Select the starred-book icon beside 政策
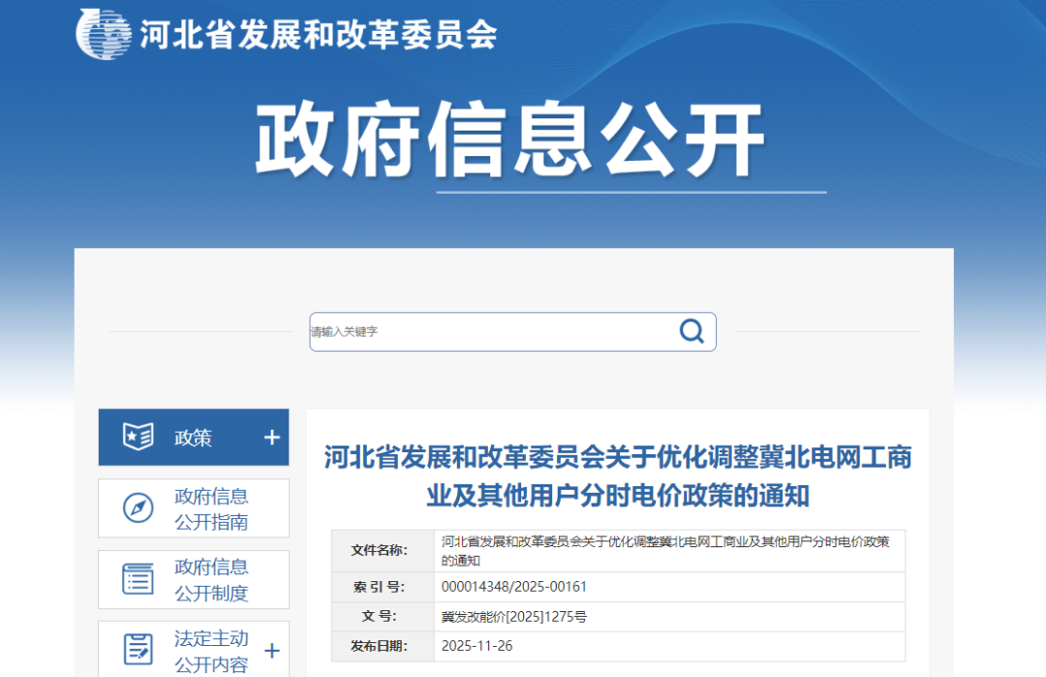 (x=140, y=437)
